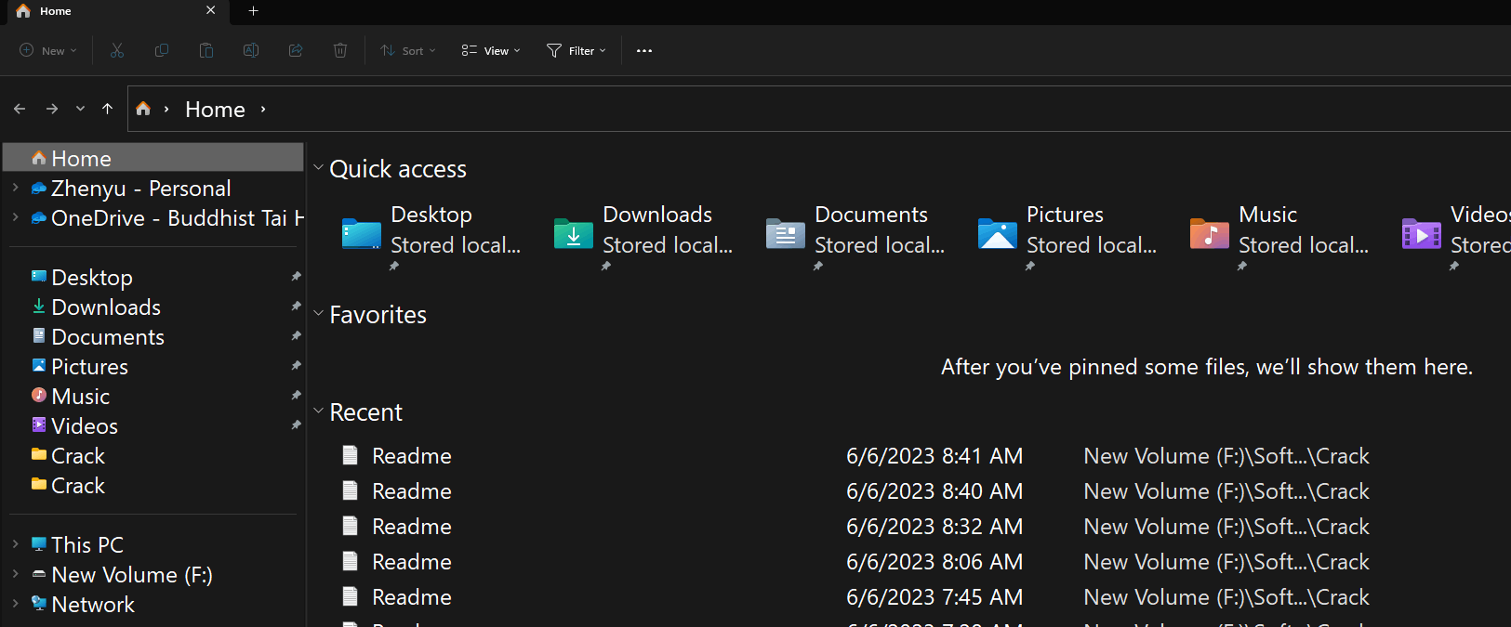1511x627 pixels.
Task: Click the Share icon in toolbar
Action: point(296,50)
